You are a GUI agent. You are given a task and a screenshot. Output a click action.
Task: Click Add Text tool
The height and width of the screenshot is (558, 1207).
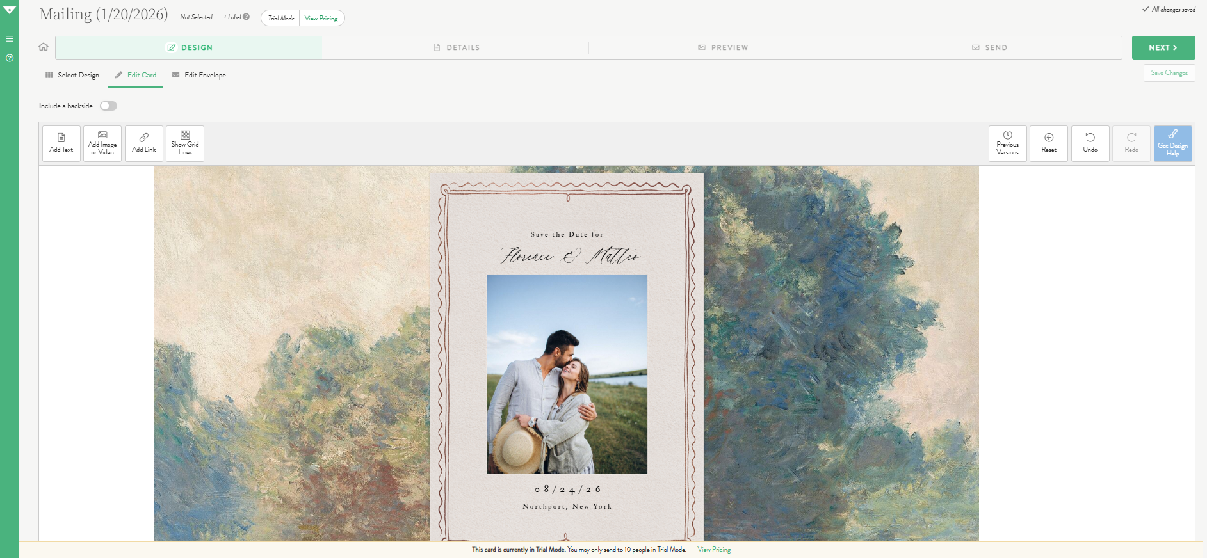(x=61, y=143)
